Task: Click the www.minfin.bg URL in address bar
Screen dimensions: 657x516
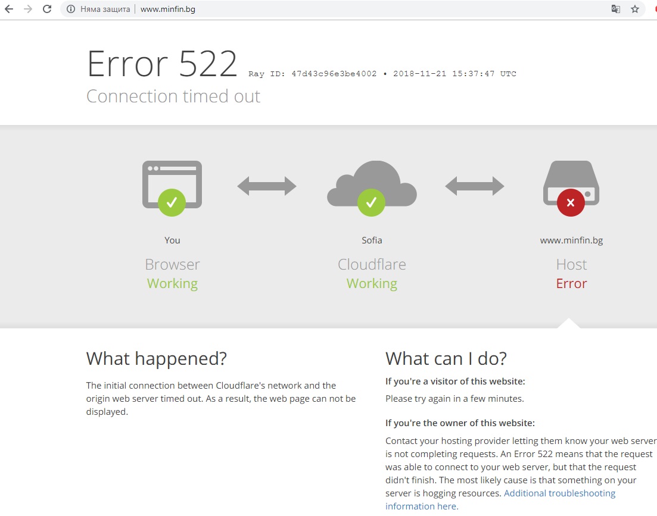Action: 167,9
